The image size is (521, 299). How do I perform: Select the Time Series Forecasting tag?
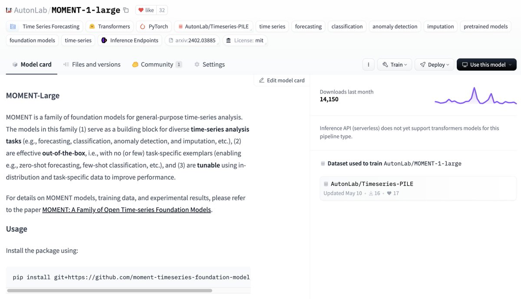(x=45, y=26)
